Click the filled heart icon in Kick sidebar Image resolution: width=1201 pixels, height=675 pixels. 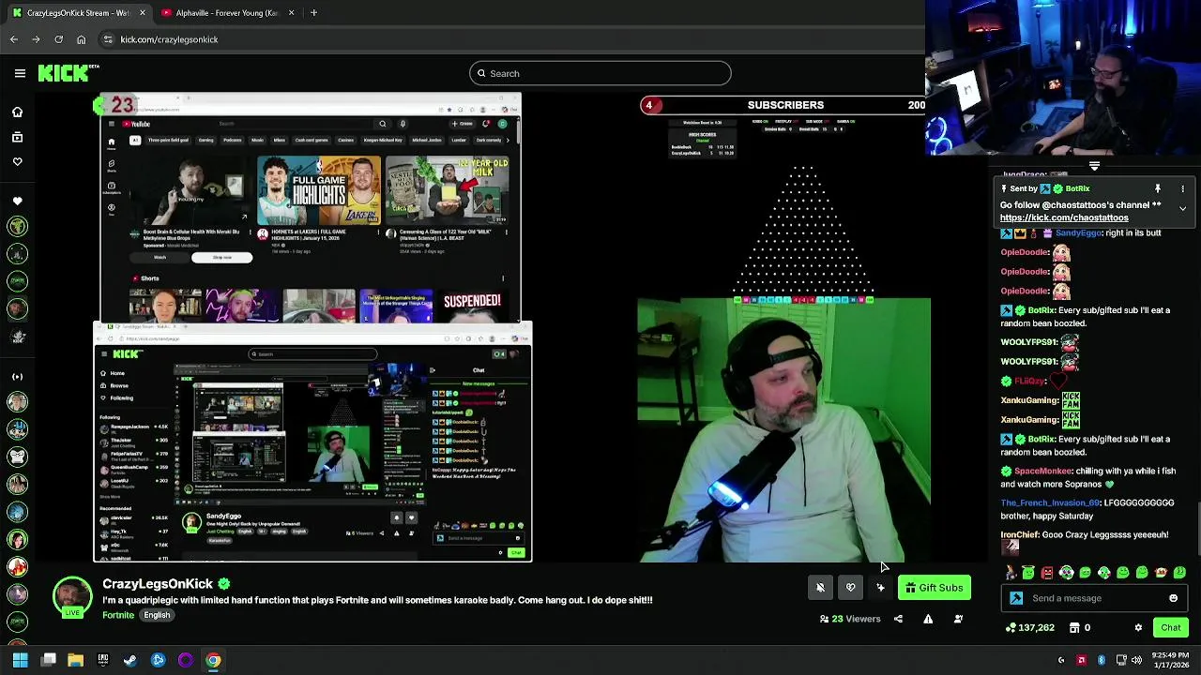click(17, 201)
